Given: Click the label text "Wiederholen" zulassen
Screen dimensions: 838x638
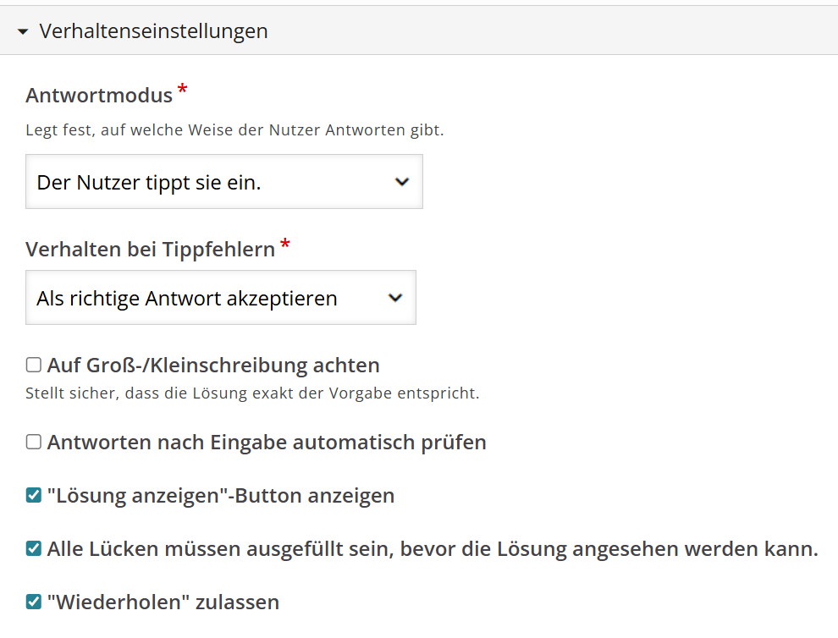Looking at the screenshot, I should point(163,602).
